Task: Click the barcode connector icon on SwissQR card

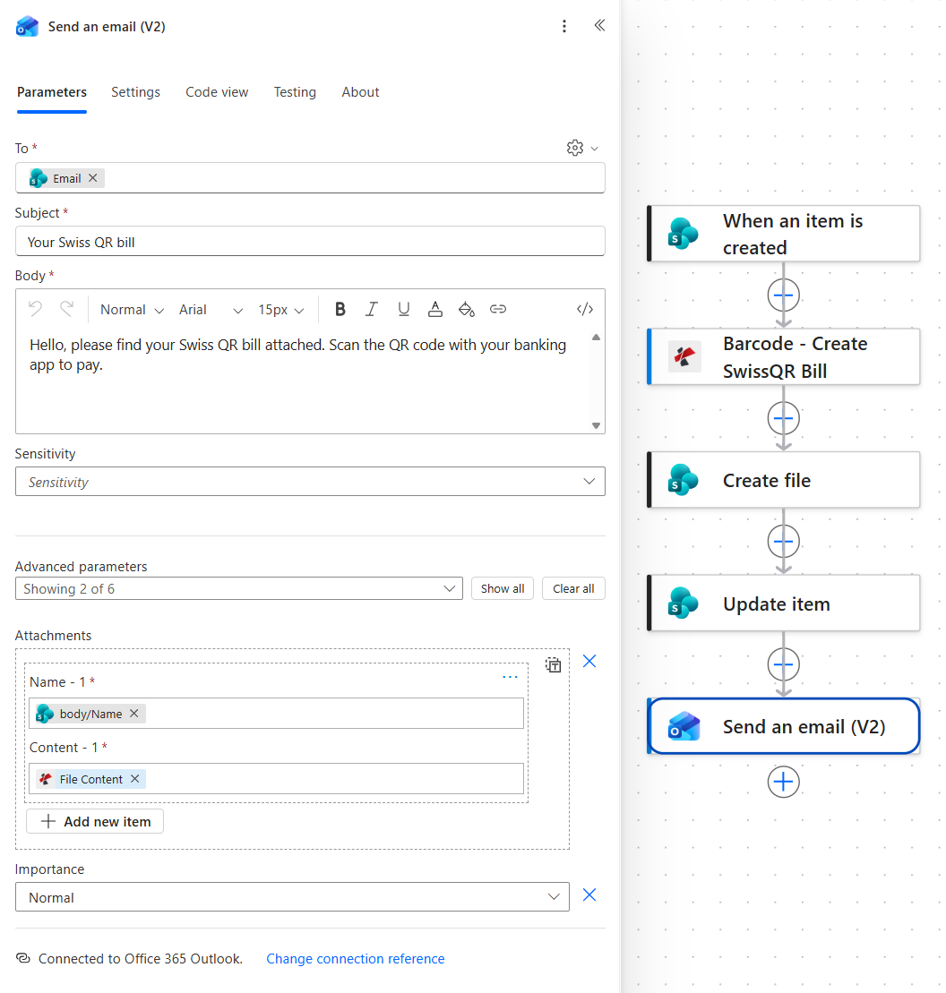Action: click(684, 356)
